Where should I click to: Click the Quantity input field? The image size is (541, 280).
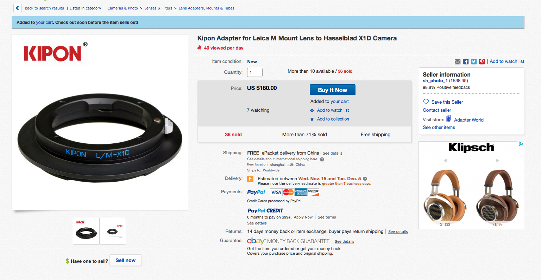pyautogui.click(x=255, y=72)
